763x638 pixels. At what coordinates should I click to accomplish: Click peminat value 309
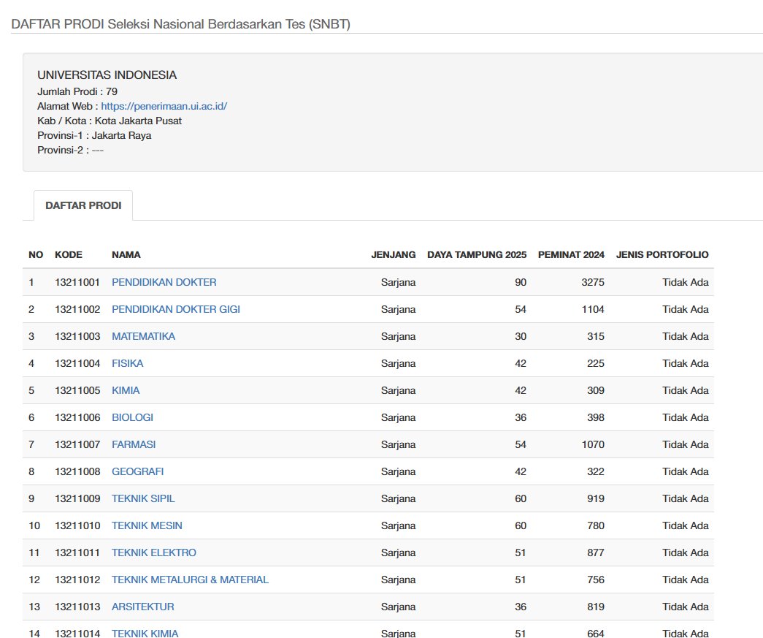596,390
